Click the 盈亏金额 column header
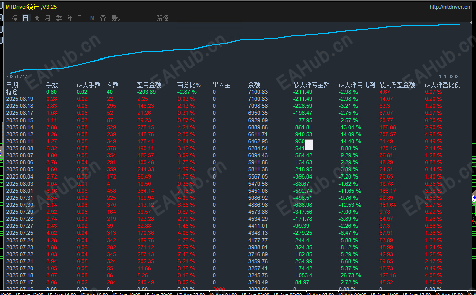Image resolution: width=476 pixels, height=295 pixels. [149, 85]
